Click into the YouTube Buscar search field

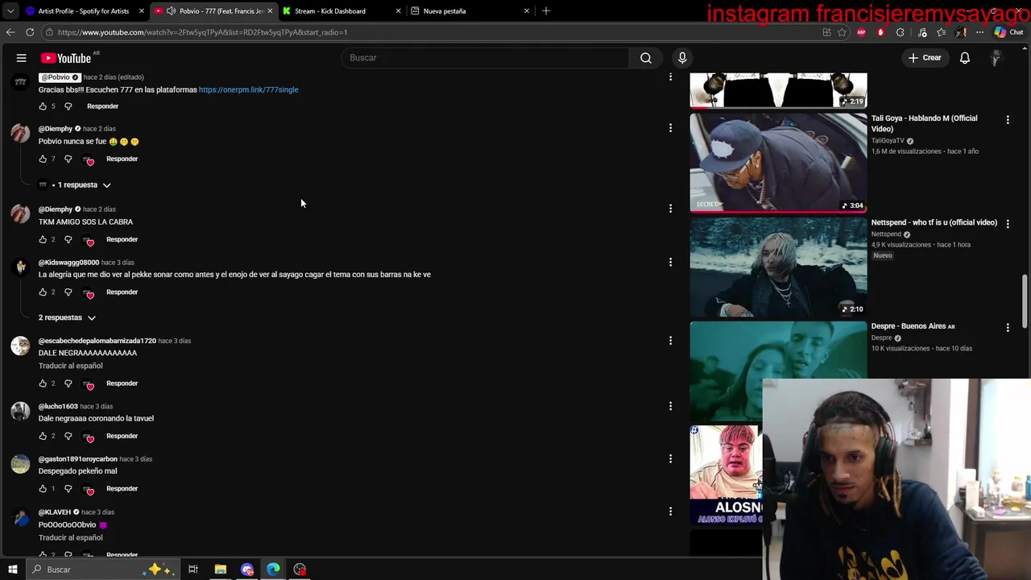(485, 58)
